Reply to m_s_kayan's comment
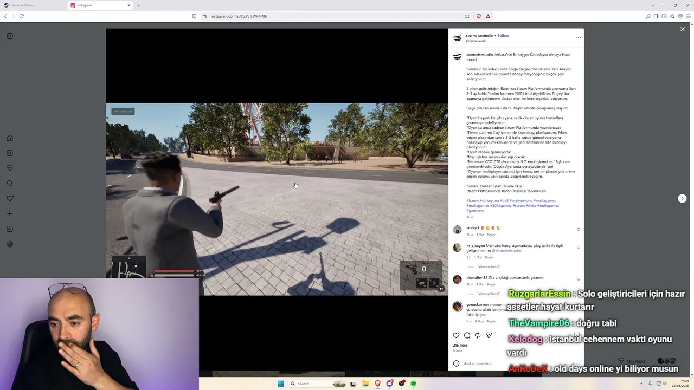Viewport: 694px width, 390px height. coord(489,257)
